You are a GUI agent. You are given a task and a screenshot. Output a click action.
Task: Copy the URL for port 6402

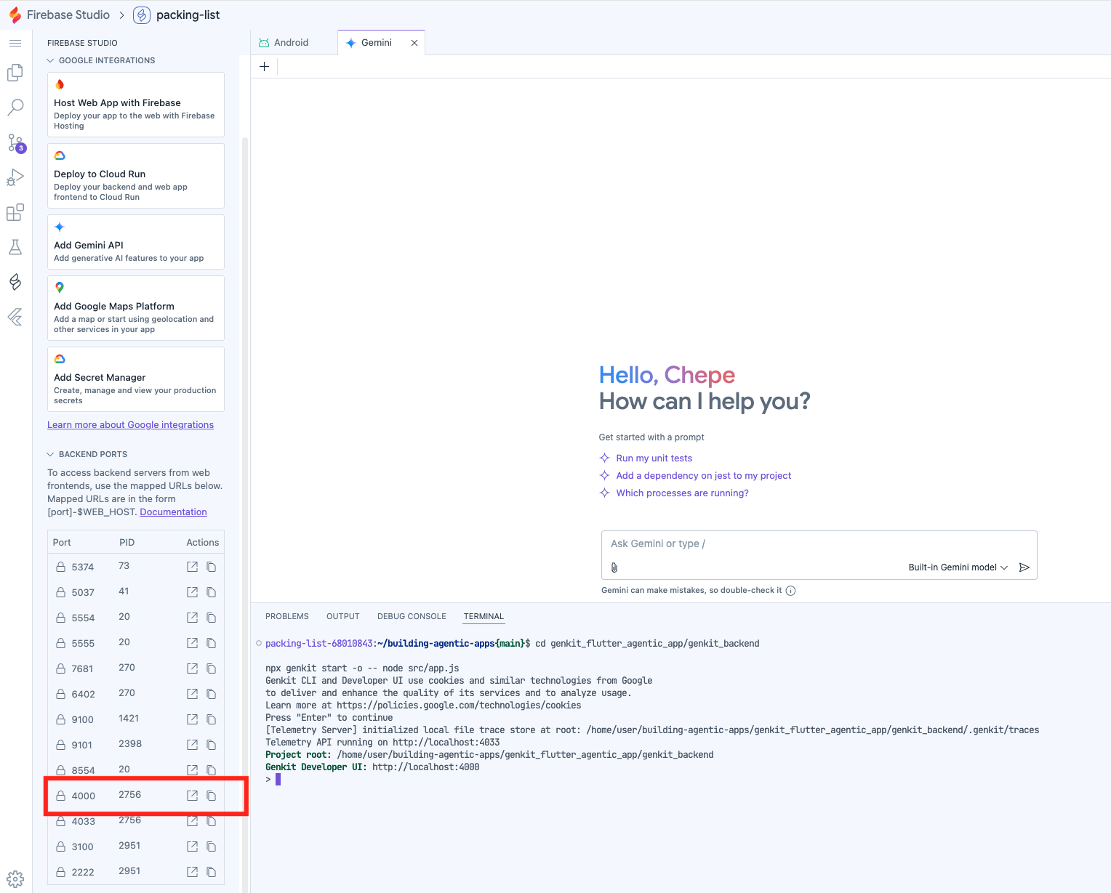tap(211, 694)
